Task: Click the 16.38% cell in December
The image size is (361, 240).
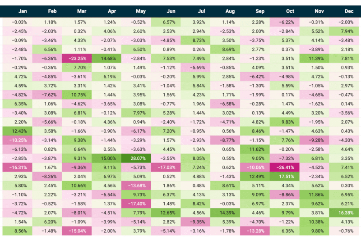Action: [x=345, y=213]
